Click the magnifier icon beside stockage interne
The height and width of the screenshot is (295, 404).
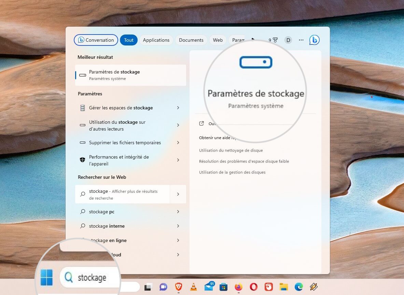[82, 226]
